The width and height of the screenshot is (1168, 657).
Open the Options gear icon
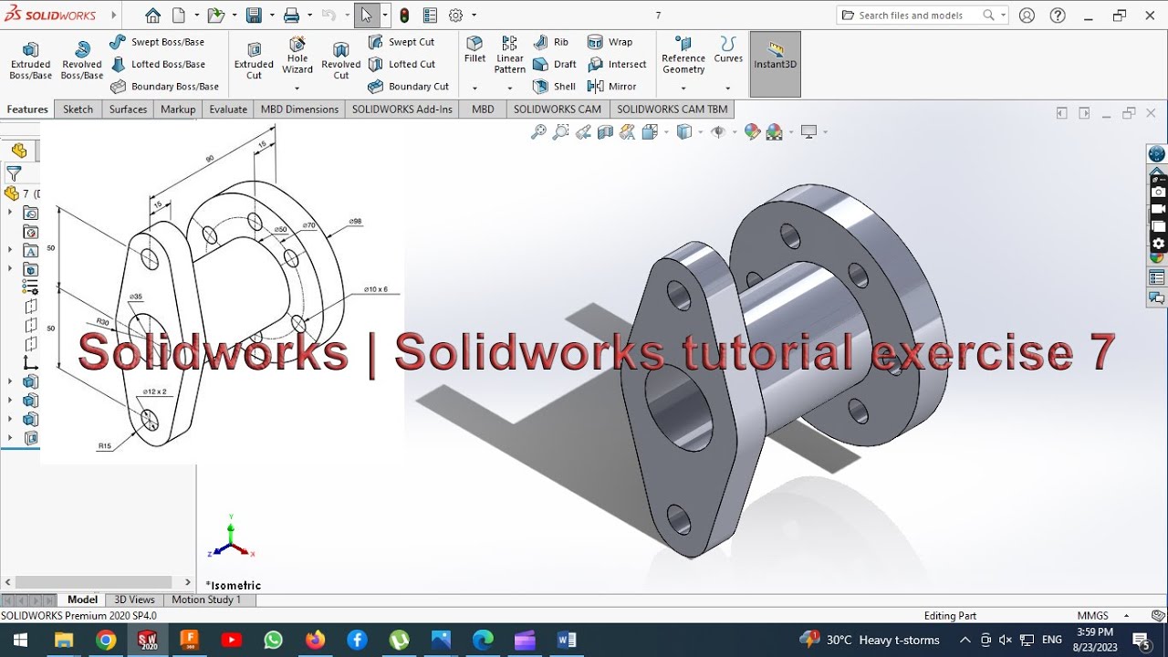coord(455,16)
